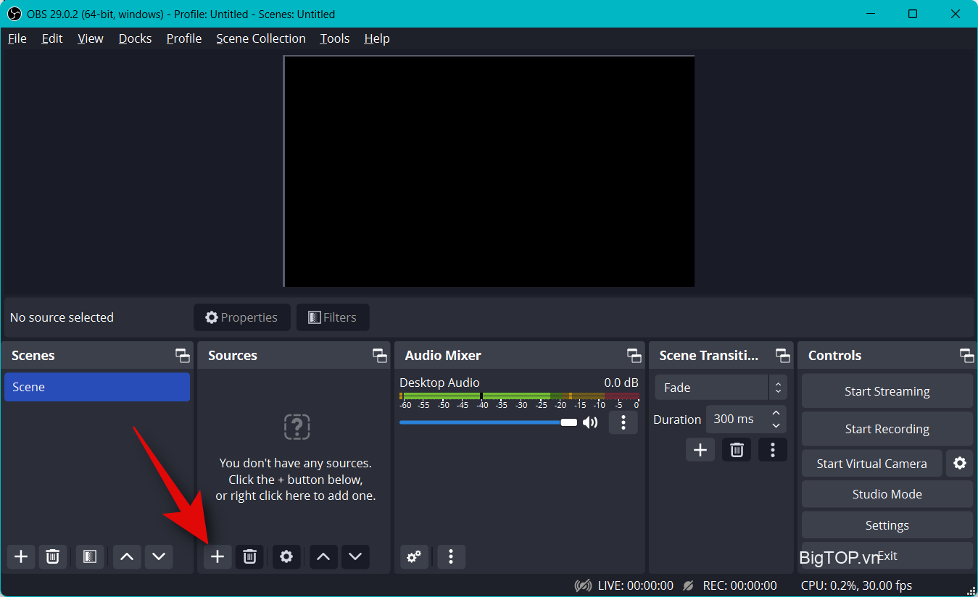This screenshot has width=978, height=597.
Task: Open the Edit menu
Action: point(52,38)
